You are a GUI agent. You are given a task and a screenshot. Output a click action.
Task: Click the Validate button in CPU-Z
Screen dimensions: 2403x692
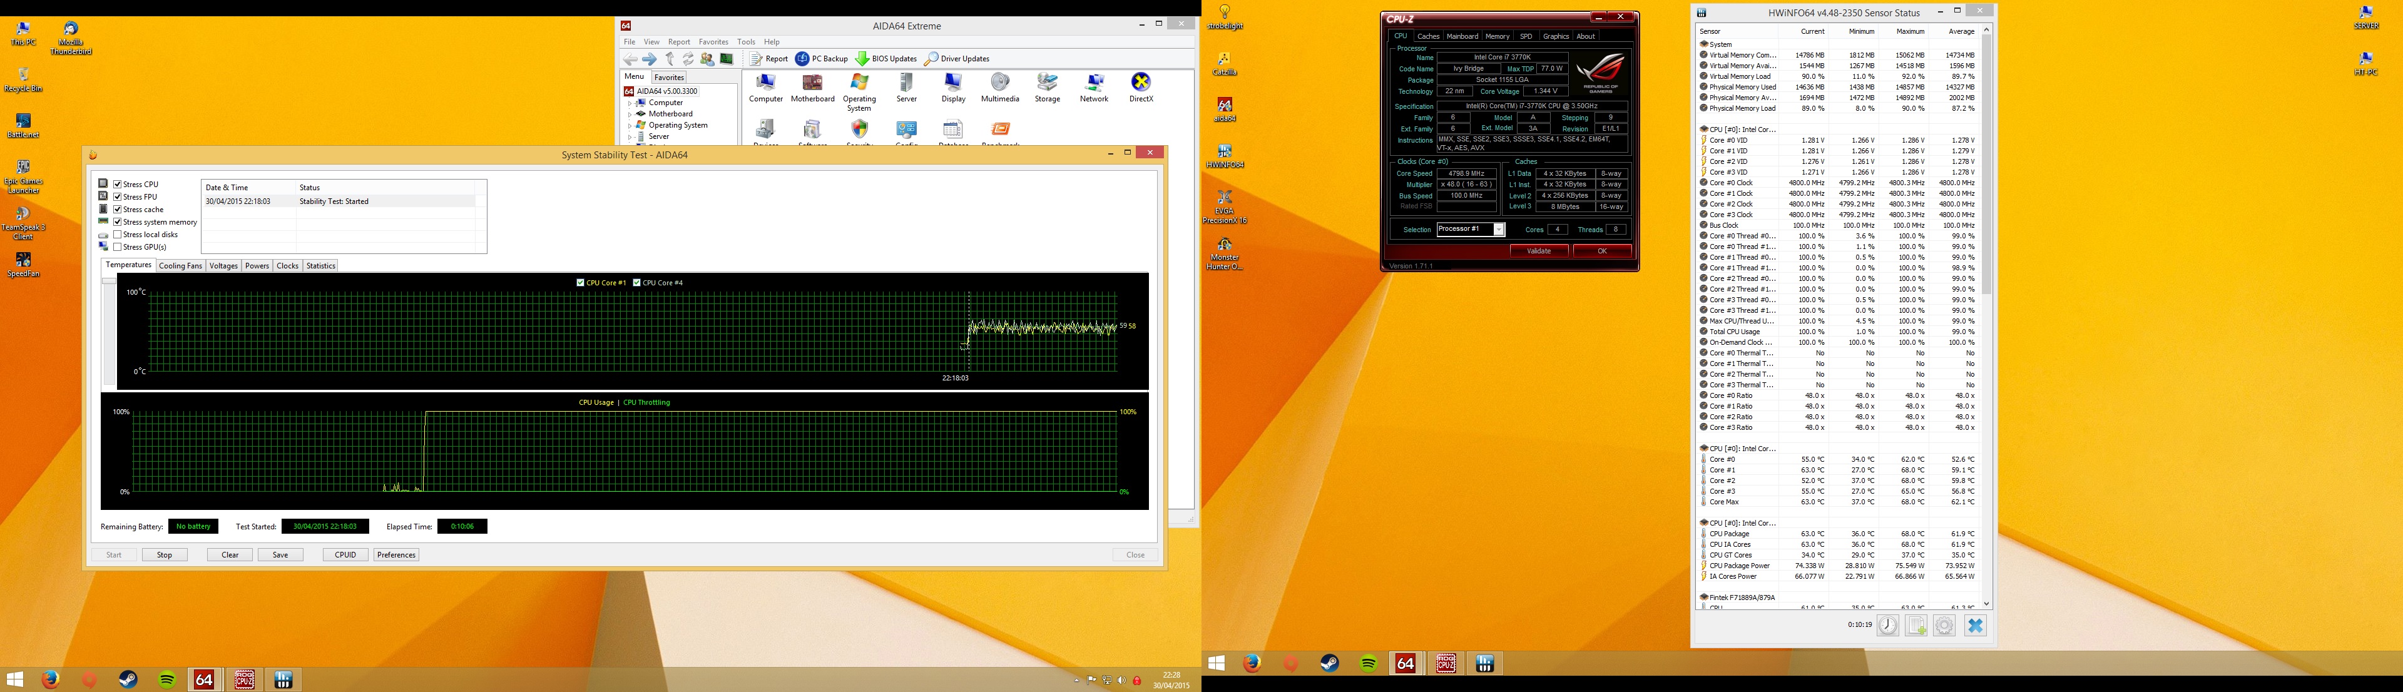1539,251
